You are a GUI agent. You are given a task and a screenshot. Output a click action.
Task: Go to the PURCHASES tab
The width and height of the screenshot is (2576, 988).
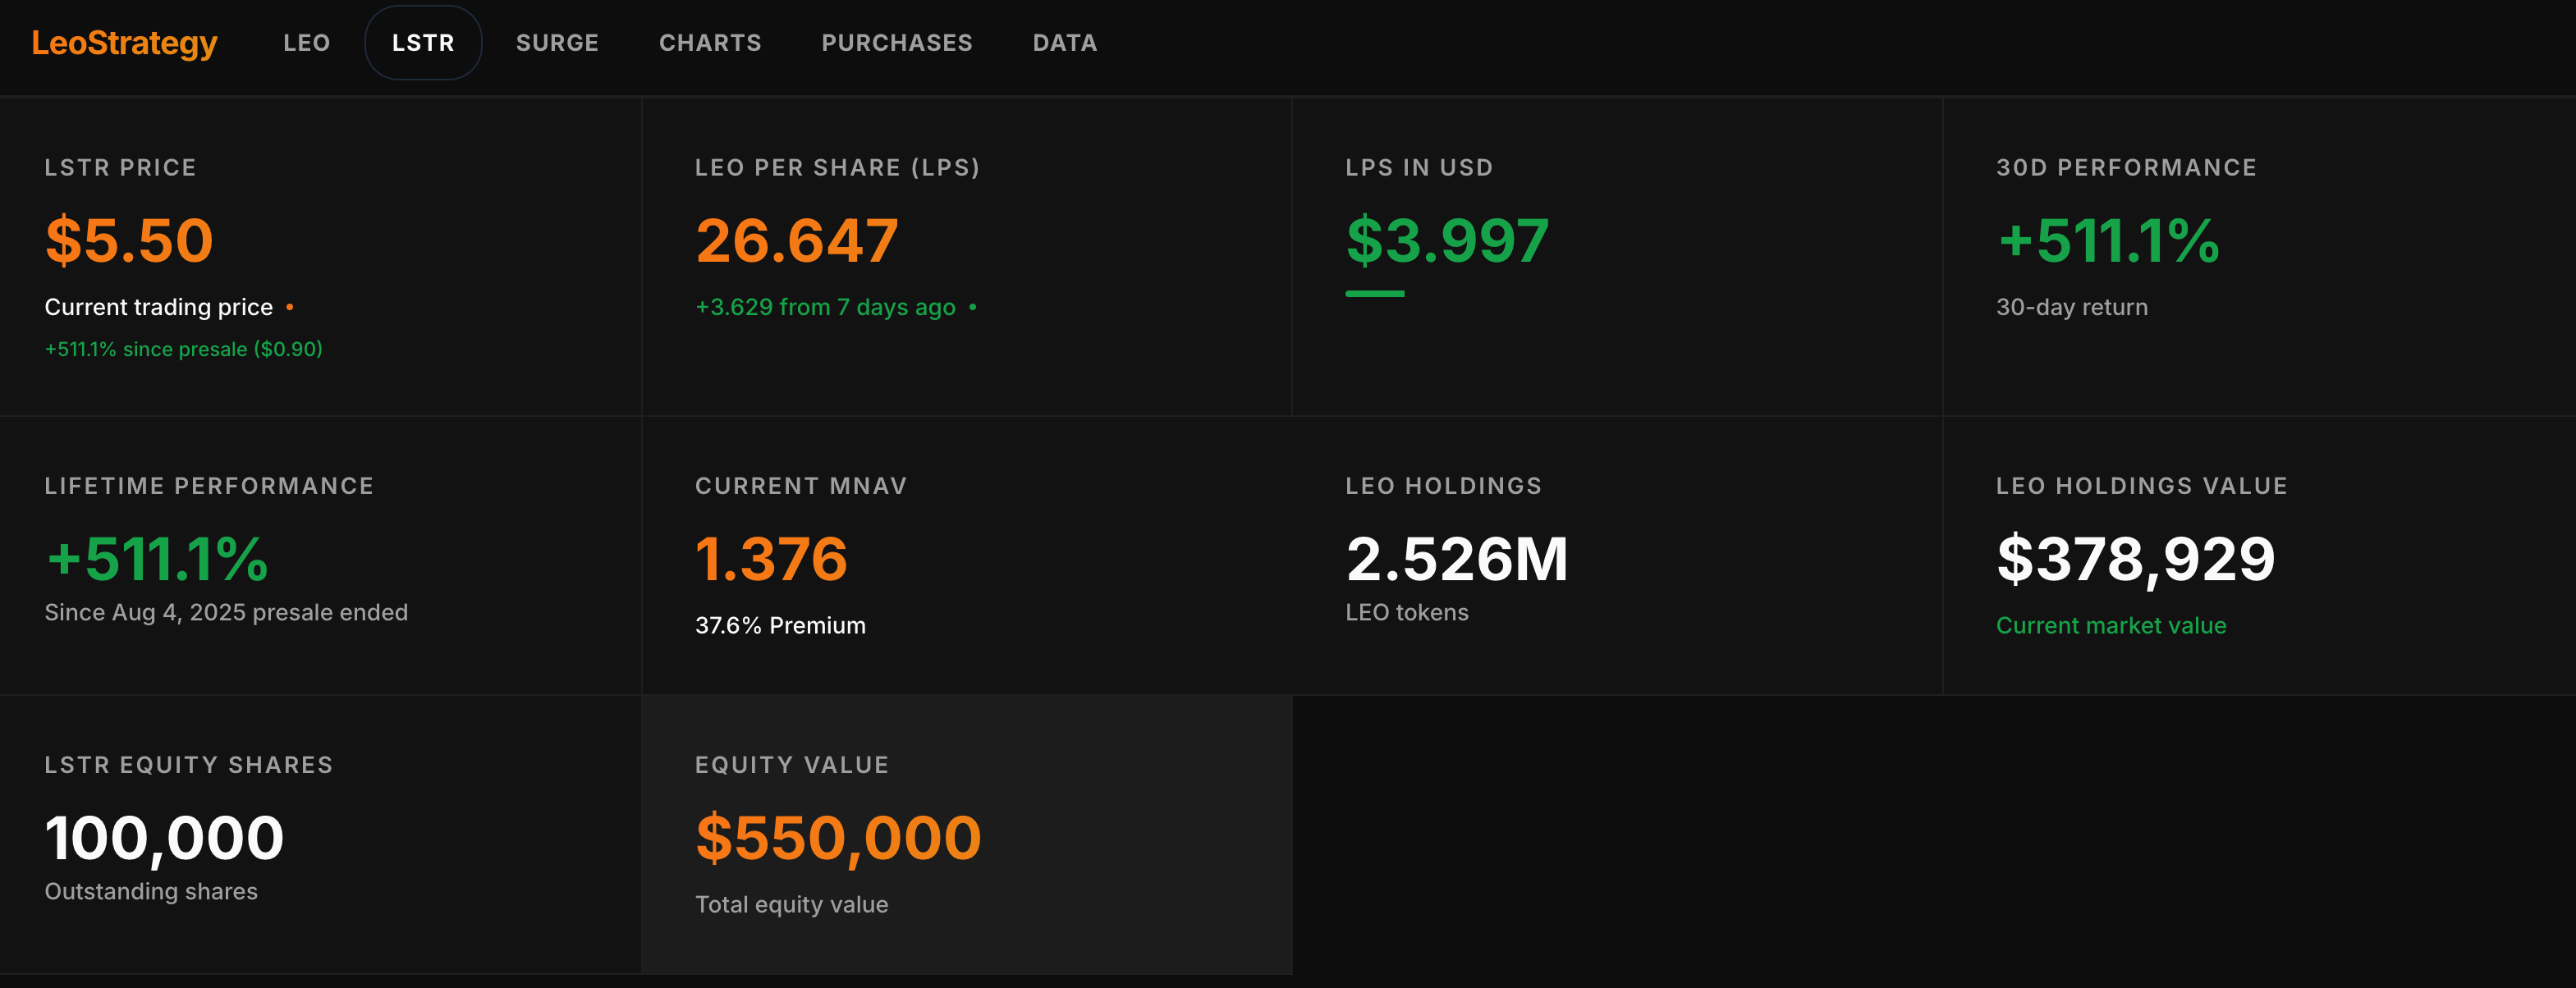[897, 43]
